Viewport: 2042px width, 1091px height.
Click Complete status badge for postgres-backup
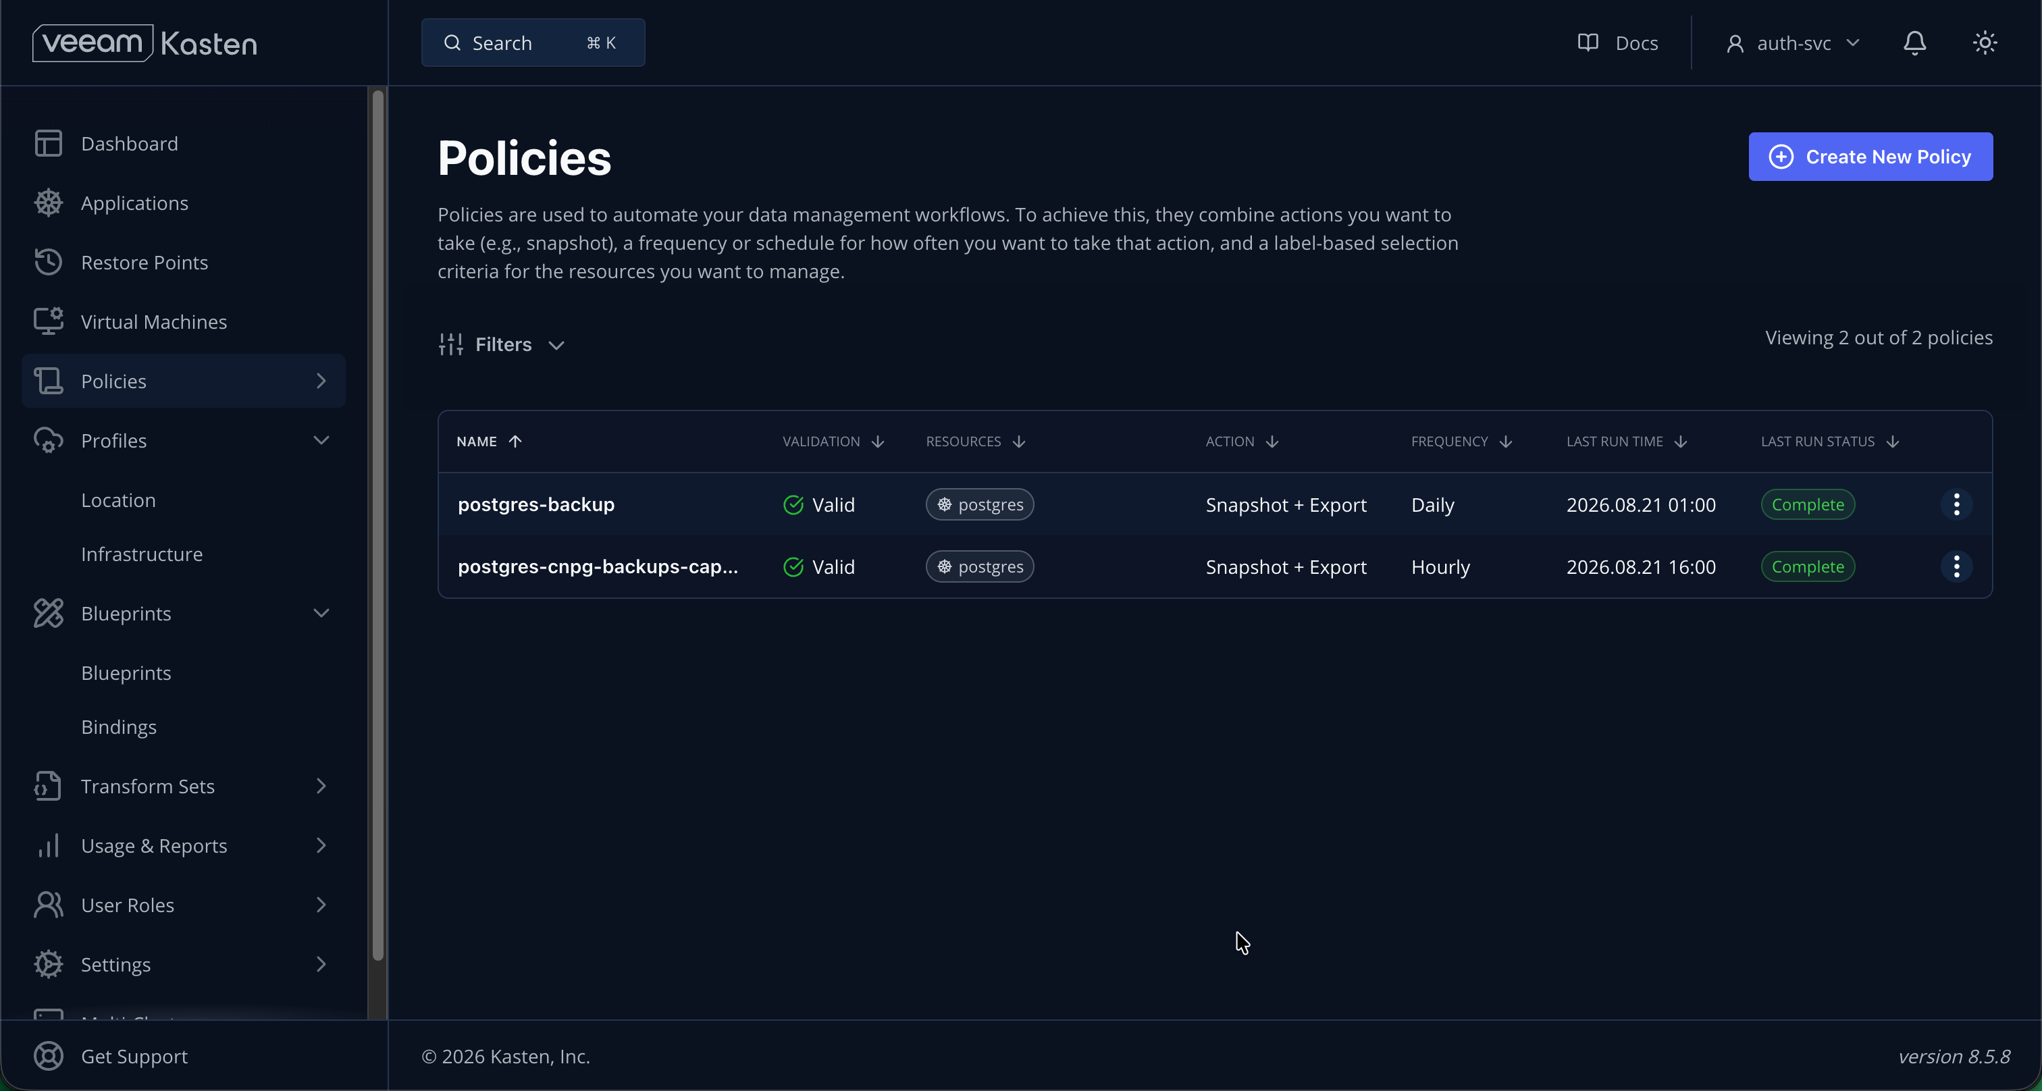click(x=1808, y=505)
